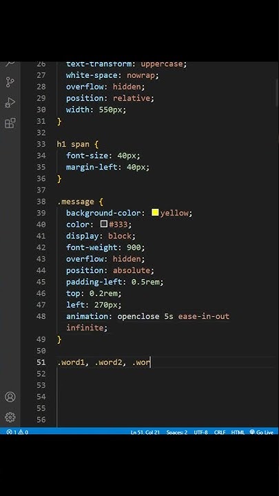Click Spaces: 2 indentation setting
Image resolution: width=279 pixels, height=496 pixels.
(177, 432)
